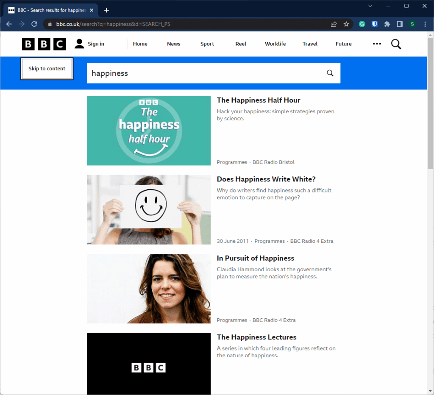434x395 pixels.
Task: Open the Grammarly extension icon
Action: click(362, 24)
